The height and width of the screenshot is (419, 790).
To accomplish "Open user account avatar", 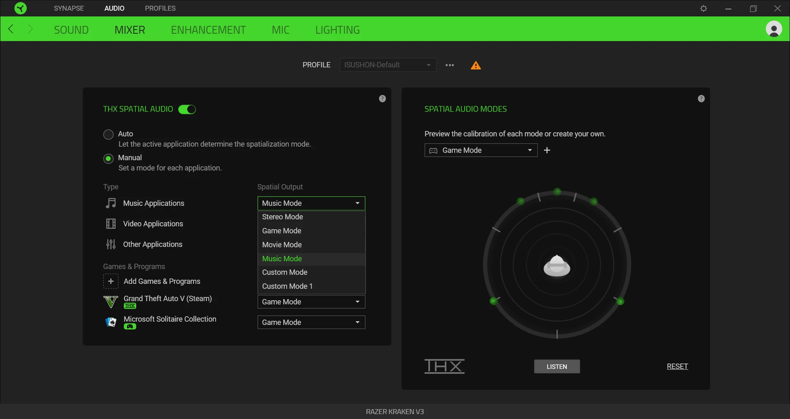I will pos(774,29).
